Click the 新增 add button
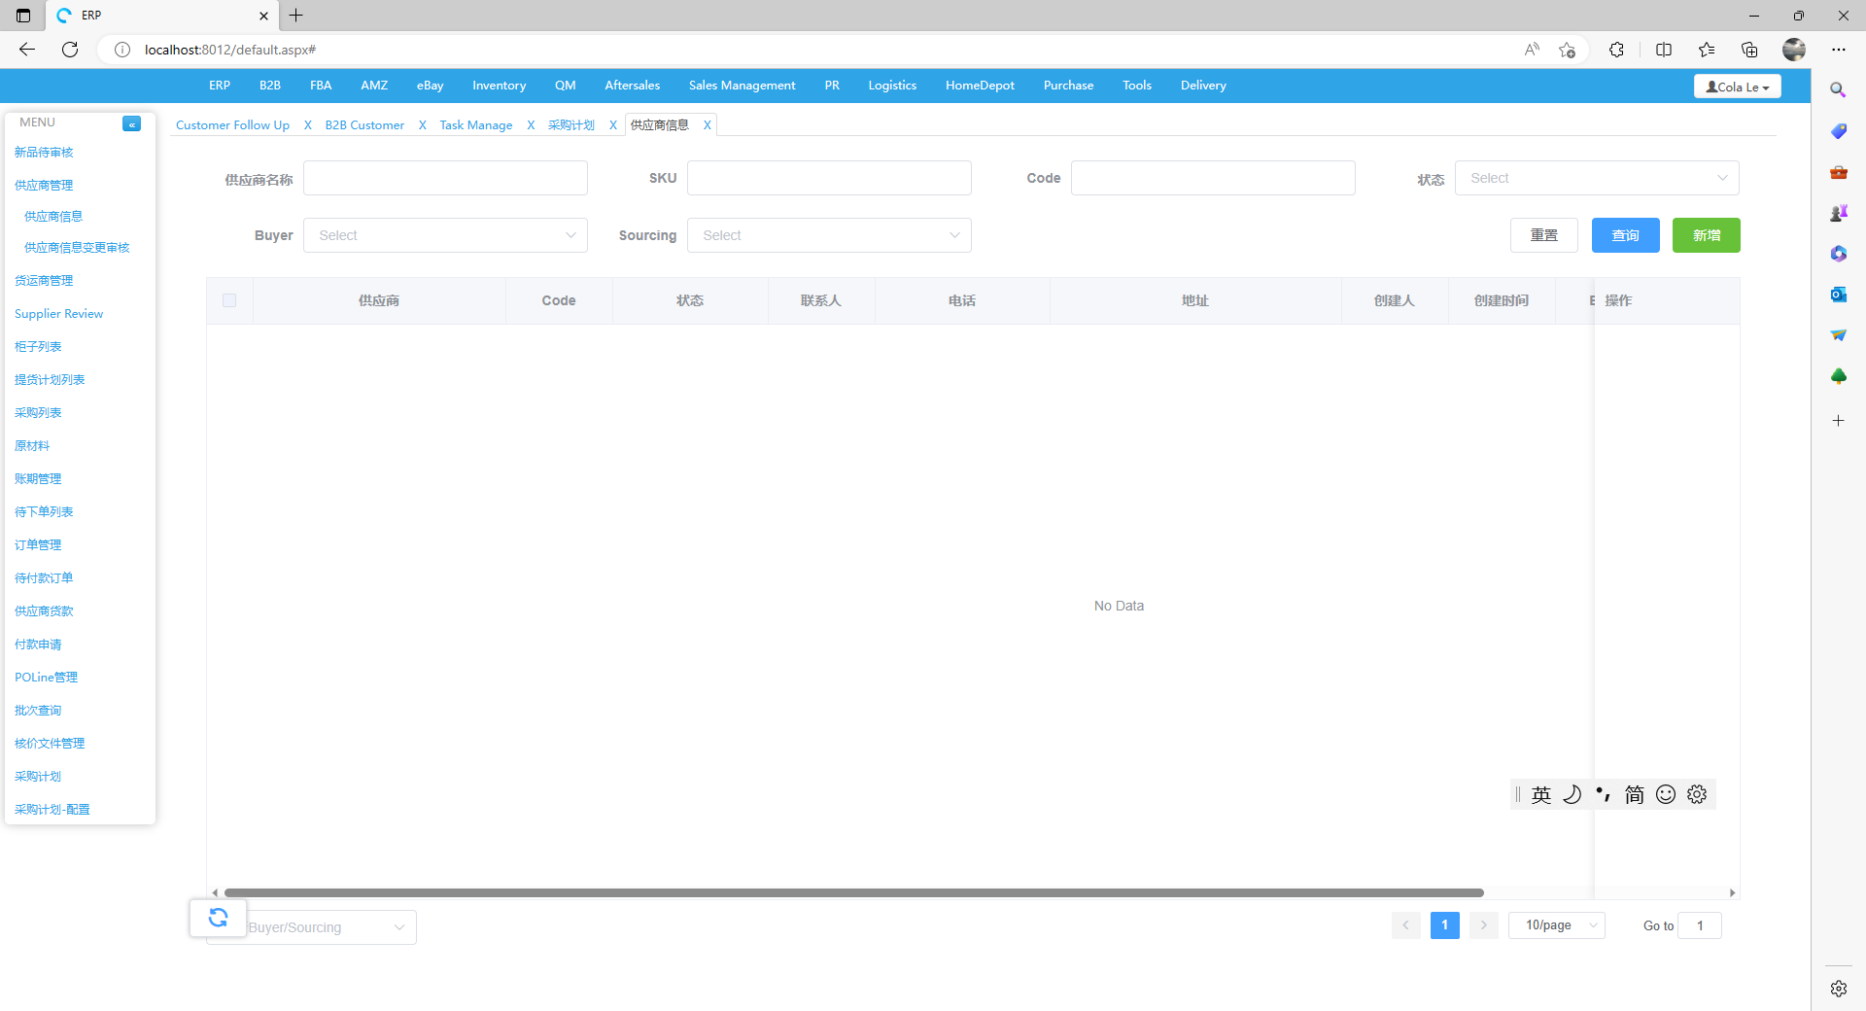The image size is (1866, 1011). pyautogui.click(x=1706, y=235)
